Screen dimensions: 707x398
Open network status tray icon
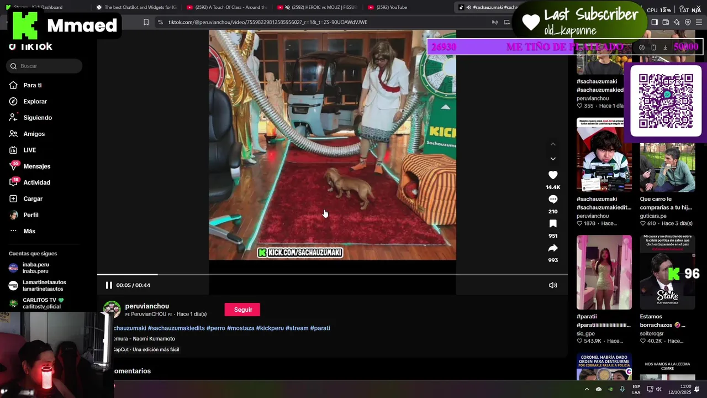click(x=650, y=389)
